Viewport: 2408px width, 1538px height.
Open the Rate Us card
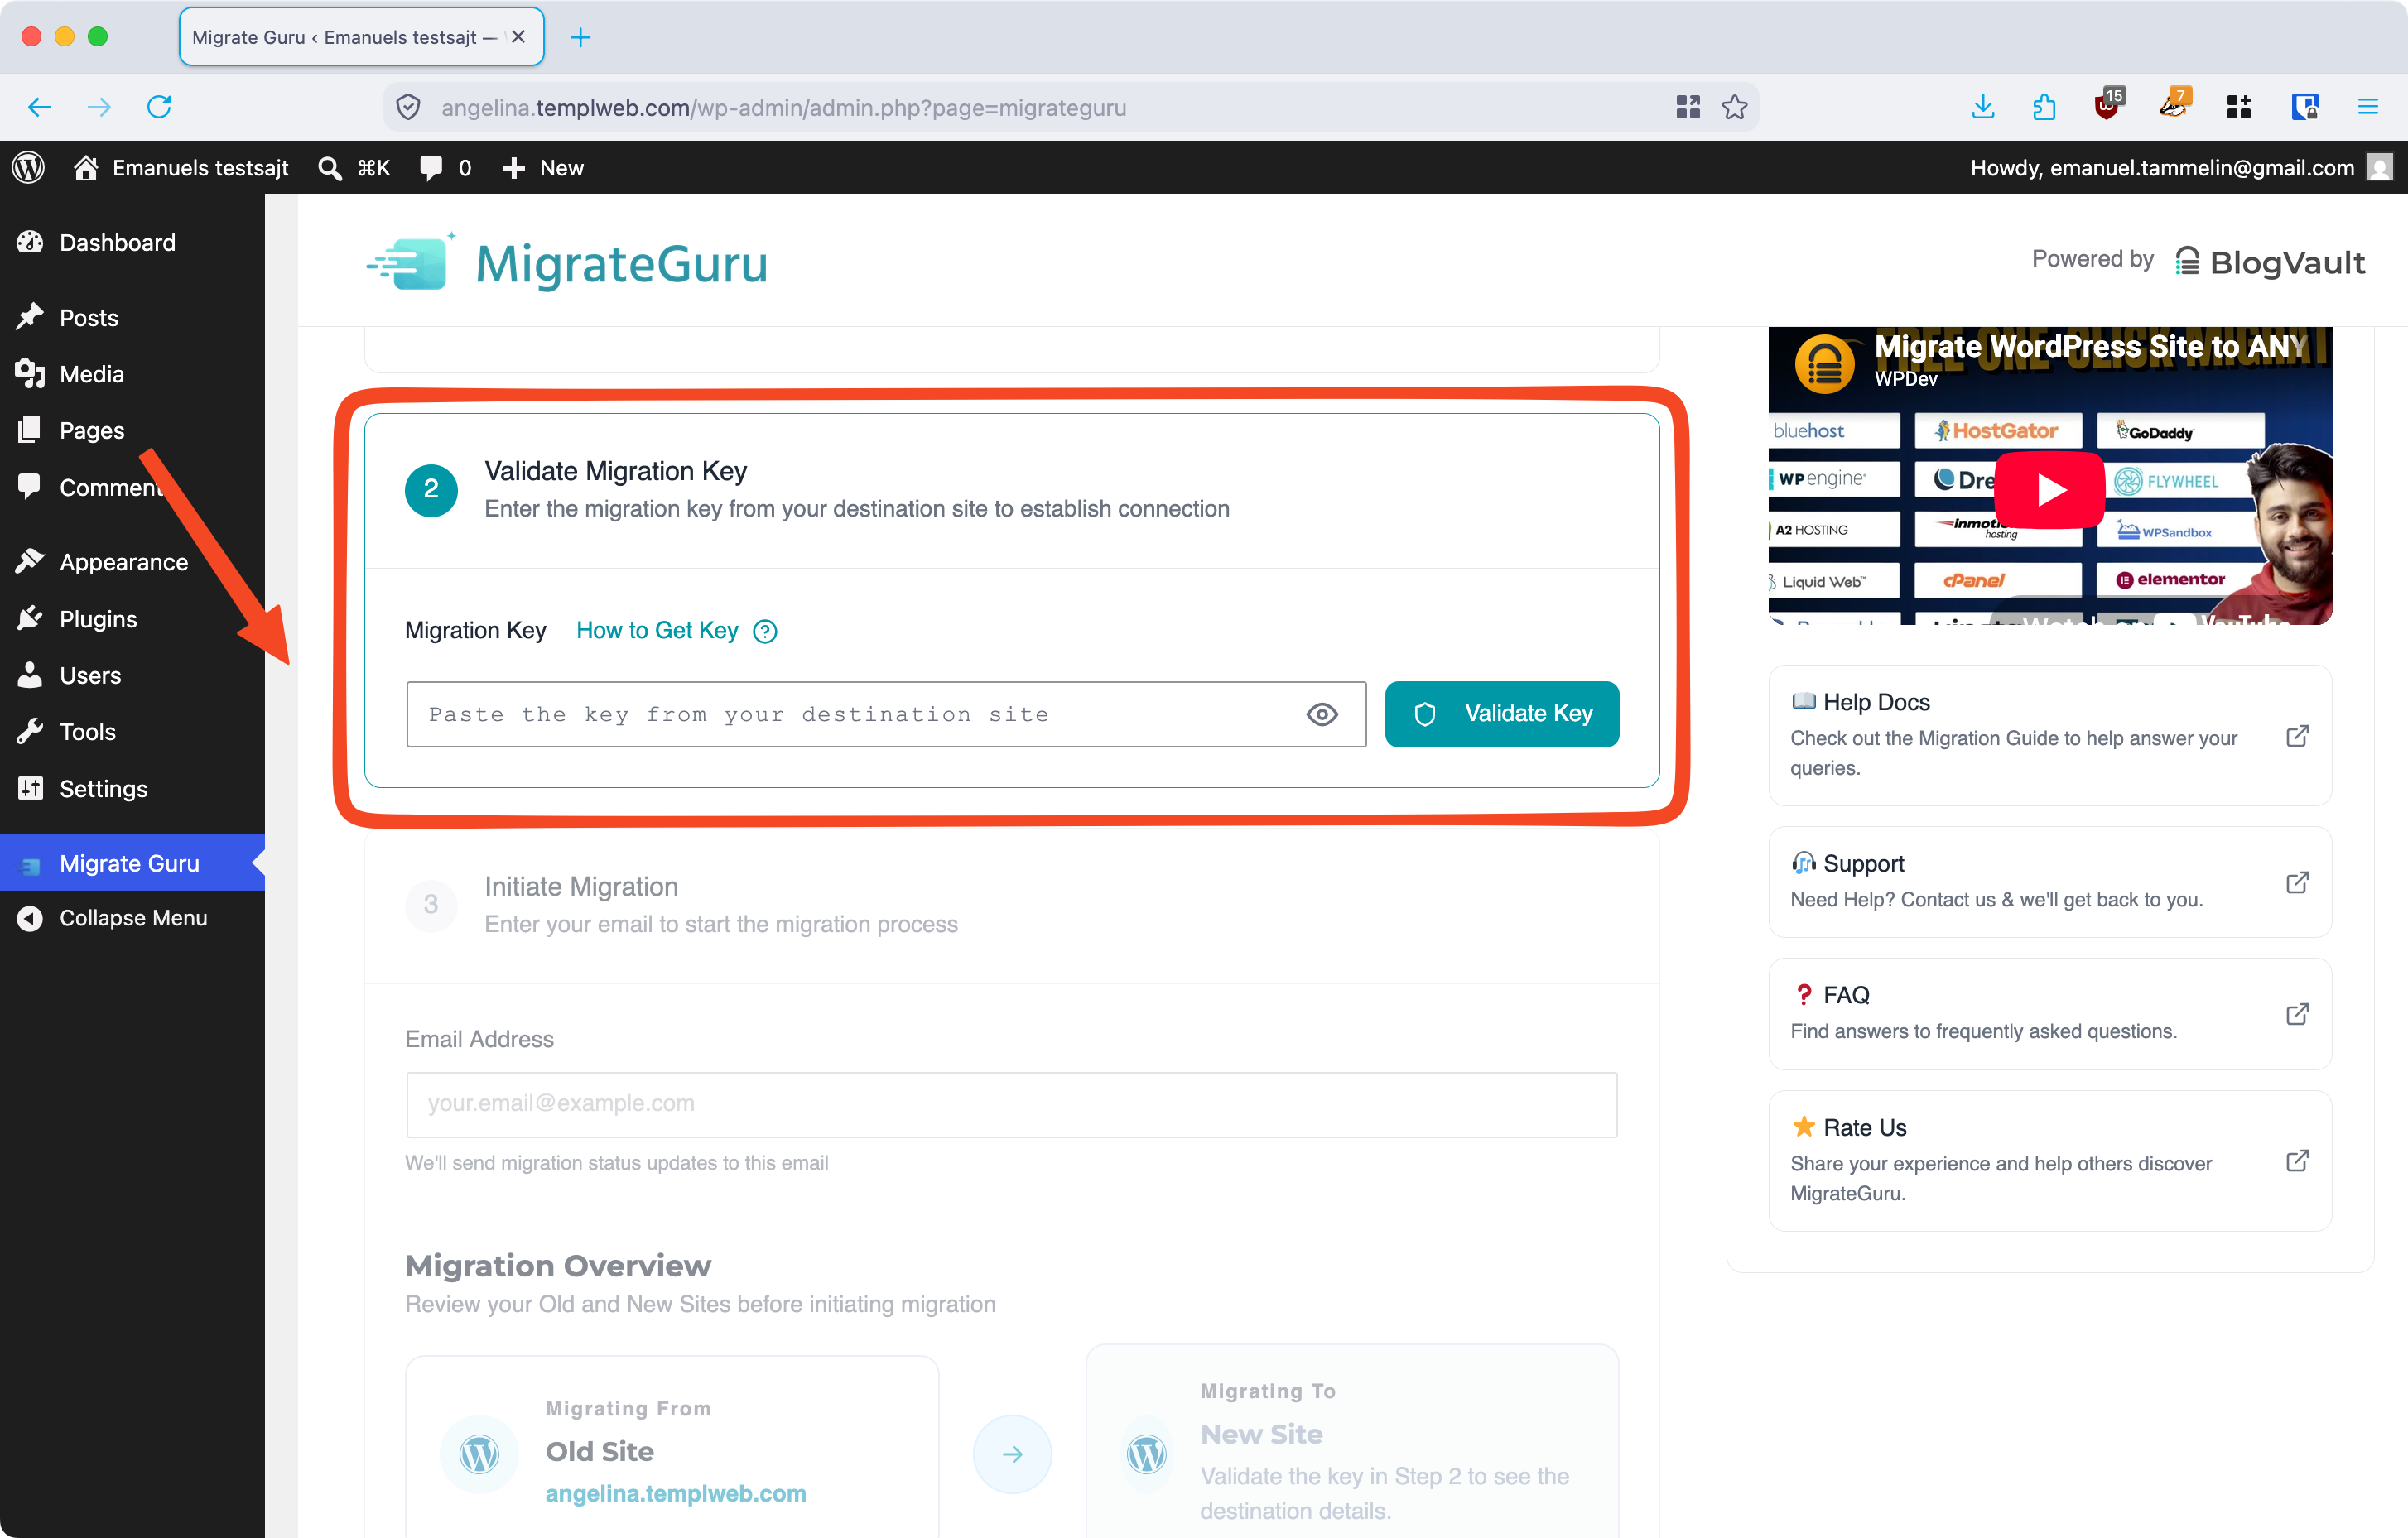(2050, 1161)
